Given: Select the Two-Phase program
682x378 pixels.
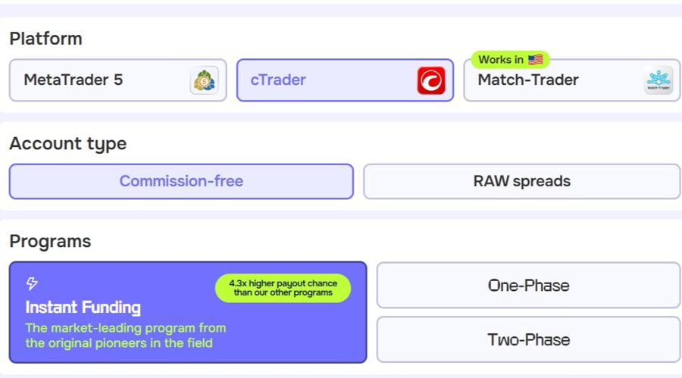Looking at the screenshot, I should tap(528, 339).
